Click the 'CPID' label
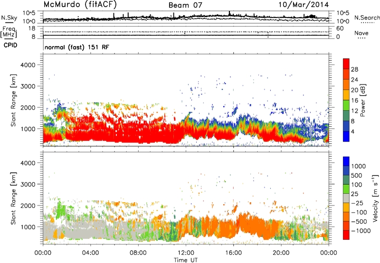The width and height of the screenshot is (380, 263). (x=10, y=45)
